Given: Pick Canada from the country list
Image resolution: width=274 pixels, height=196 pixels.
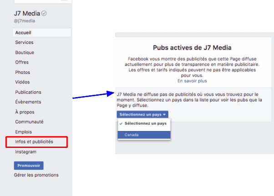Looking at the screenshot, I should point(144,135).
